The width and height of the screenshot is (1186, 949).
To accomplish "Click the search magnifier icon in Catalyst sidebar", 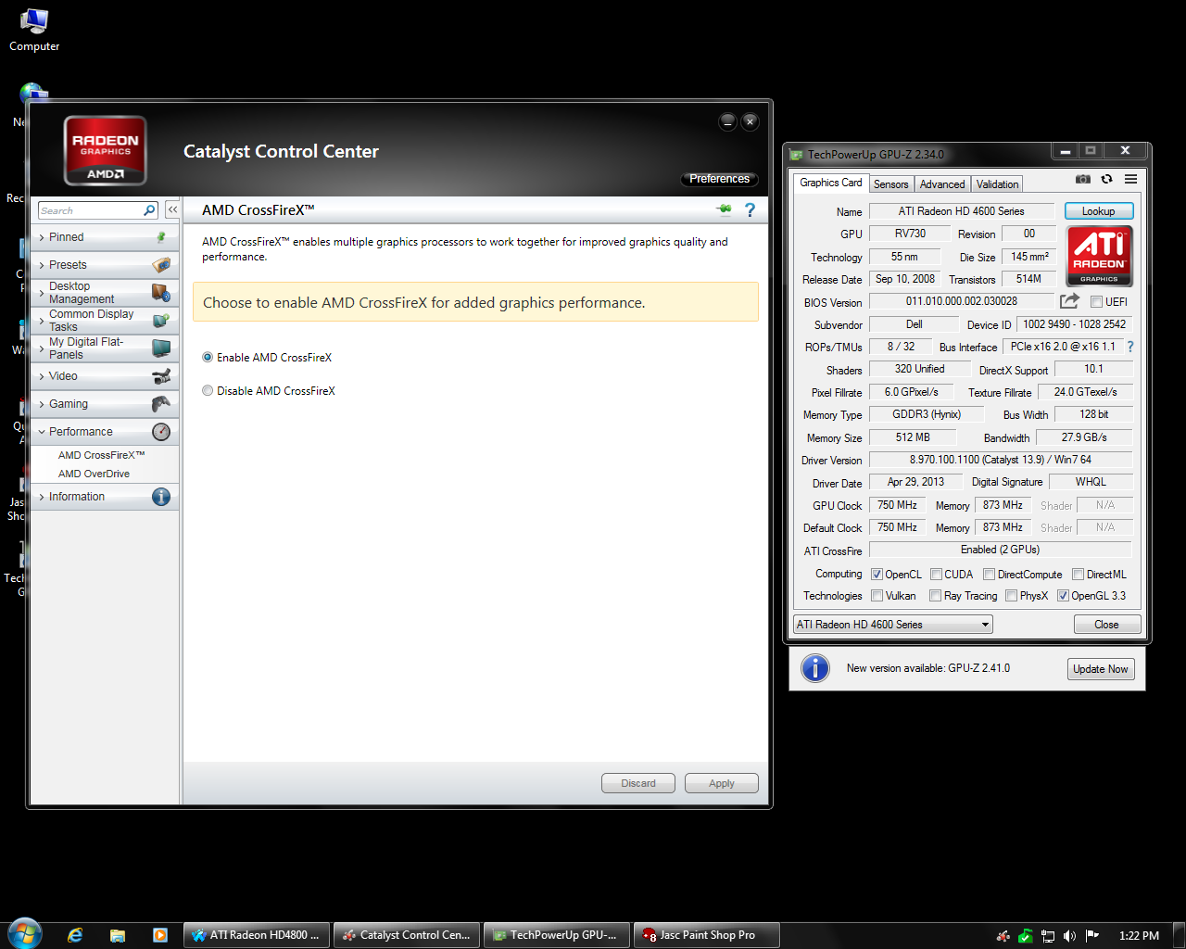I will pyautogui.click(x=149, y=210).
